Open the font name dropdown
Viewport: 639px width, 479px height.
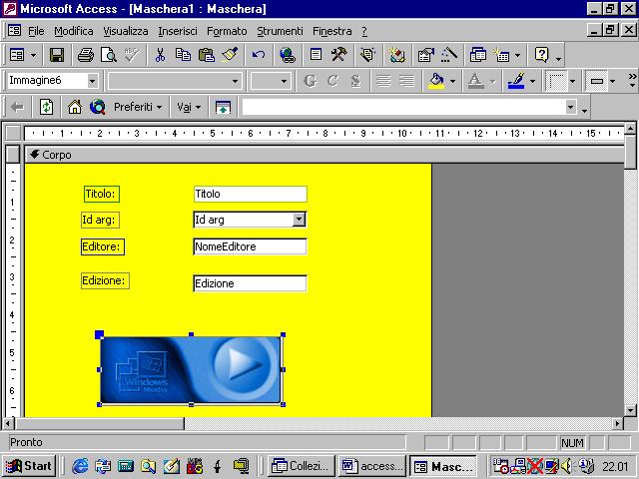click(235, 81)
